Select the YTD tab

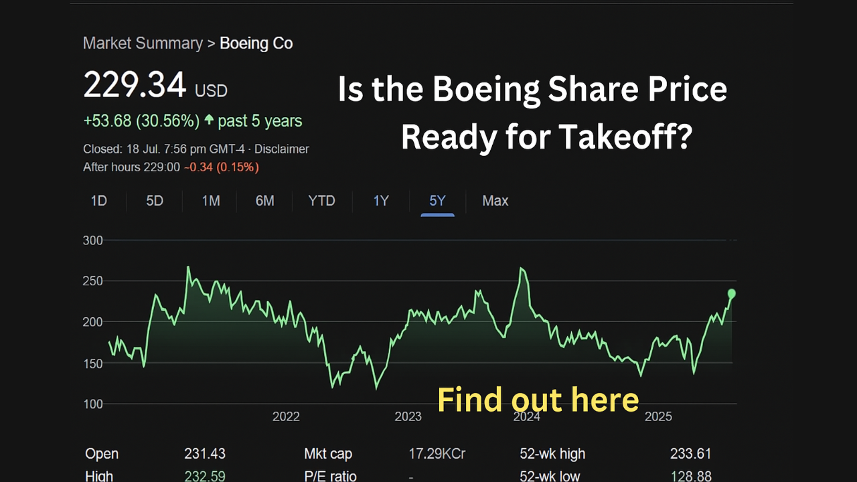(x=321, y=201)
